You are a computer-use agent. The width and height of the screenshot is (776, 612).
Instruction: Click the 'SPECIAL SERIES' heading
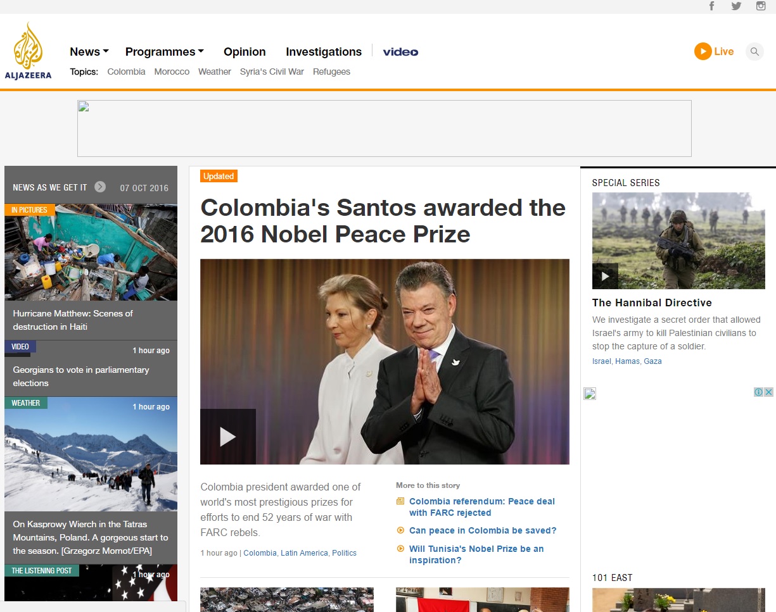point(626,183)
